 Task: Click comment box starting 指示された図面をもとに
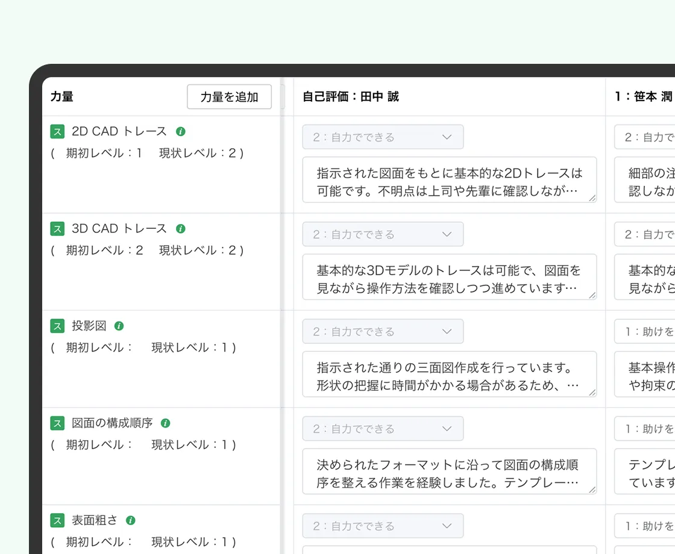(450, 180)
